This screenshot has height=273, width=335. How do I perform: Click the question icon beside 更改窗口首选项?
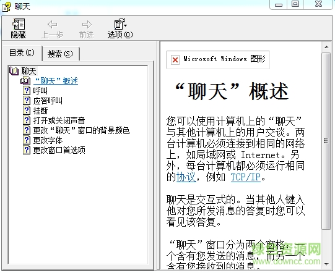click(x=27, y=150)
